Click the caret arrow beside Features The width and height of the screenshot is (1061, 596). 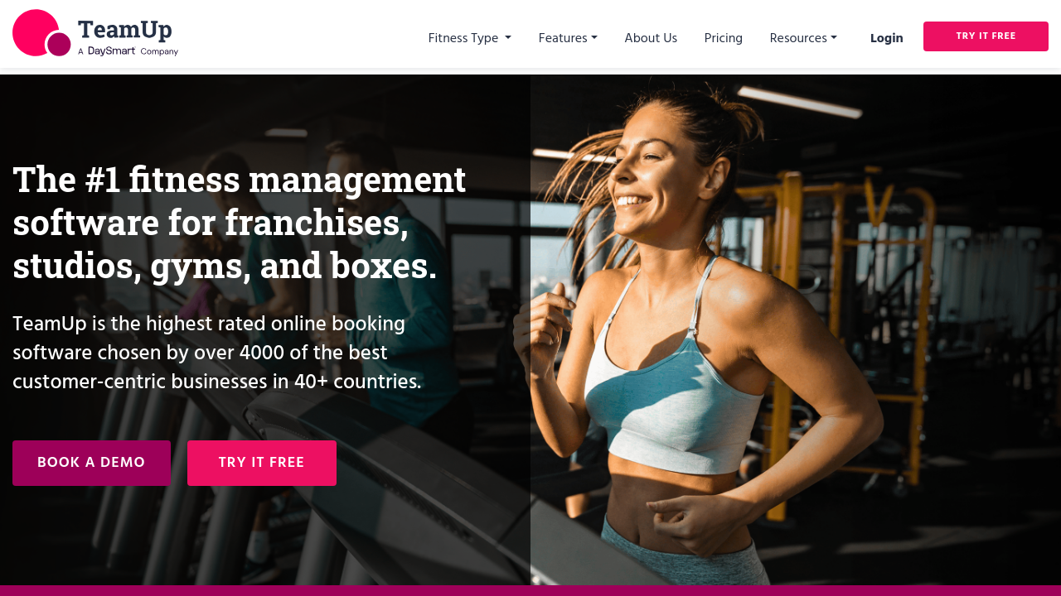coord(594,38)
